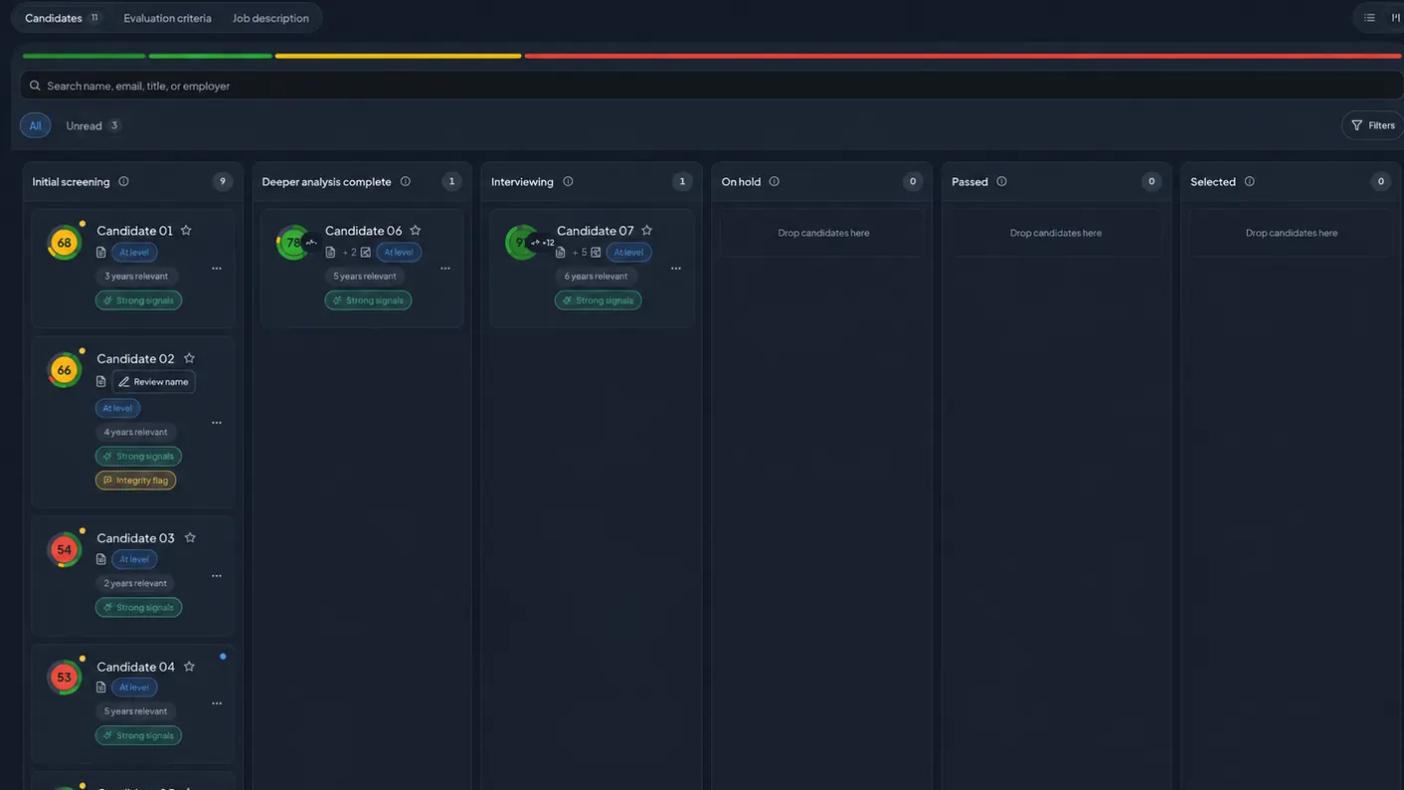The image size is (1404, 790).
Task: Show Unread candidates
Action: pos(91,125)
